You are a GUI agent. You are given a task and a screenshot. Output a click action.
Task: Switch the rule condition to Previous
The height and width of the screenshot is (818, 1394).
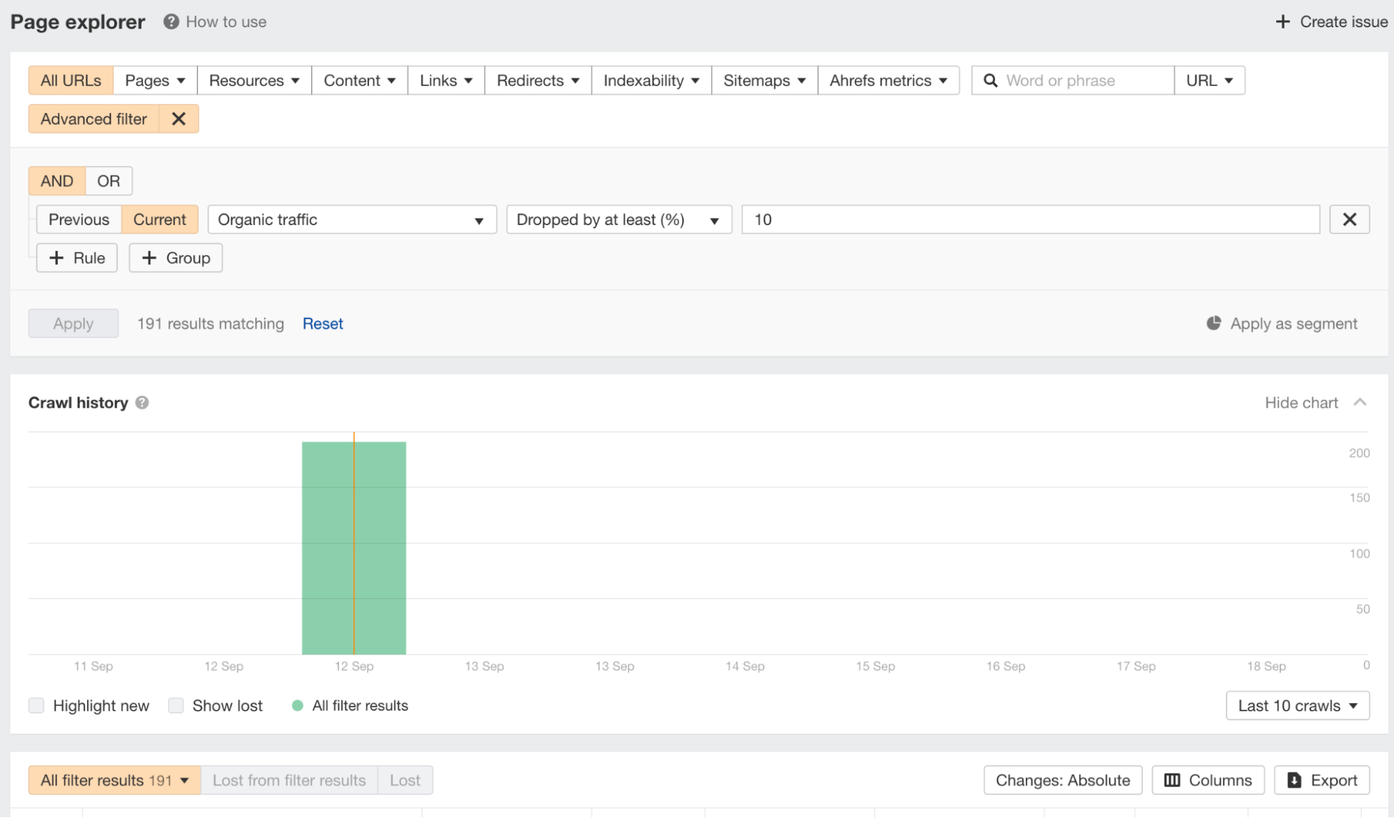click(78, 219)
